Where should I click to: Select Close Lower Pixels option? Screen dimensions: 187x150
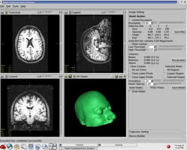pyautogui.click(x=130, y=73)
